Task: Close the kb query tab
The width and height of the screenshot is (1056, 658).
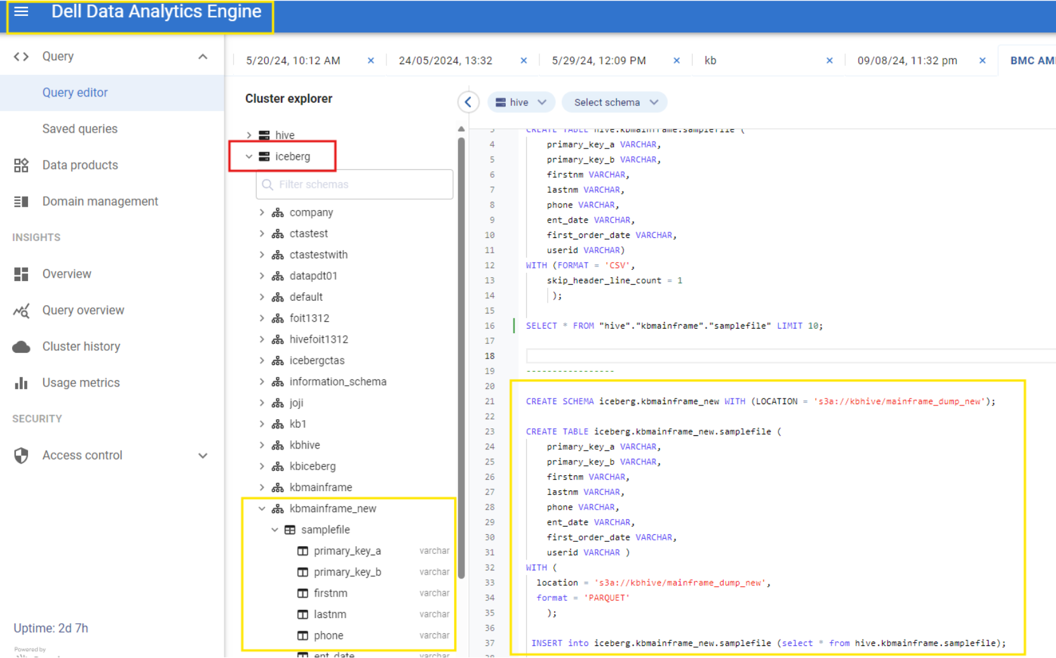Action: click(829, 61)
